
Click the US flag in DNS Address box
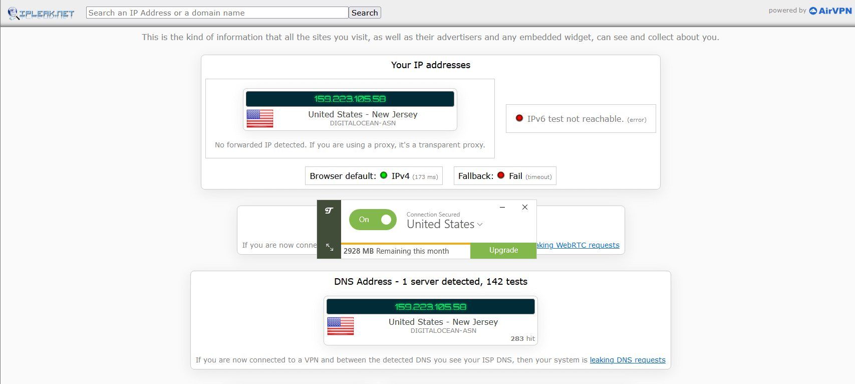pos(341,326)
